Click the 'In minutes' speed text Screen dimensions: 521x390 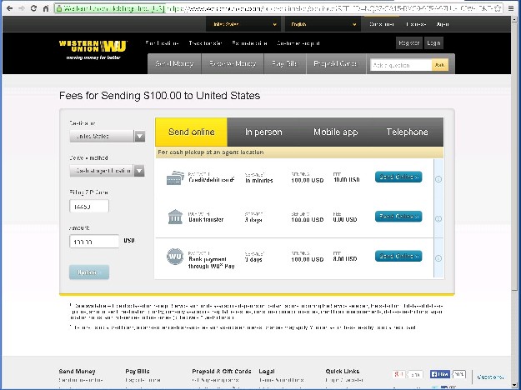(259, 180)
